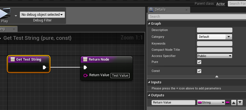Click the Details panel magnifier icon
The image size is (246, 110).
[x=151, y=10]
